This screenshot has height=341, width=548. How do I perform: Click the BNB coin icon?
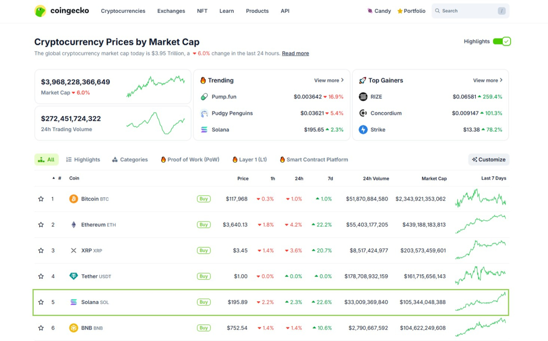point(74,328)
